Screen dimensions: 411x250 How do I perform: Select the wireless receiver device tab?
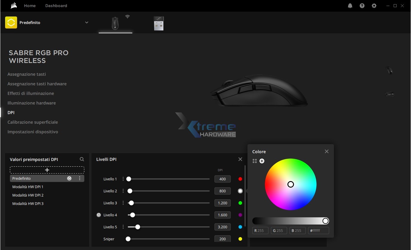159,23
